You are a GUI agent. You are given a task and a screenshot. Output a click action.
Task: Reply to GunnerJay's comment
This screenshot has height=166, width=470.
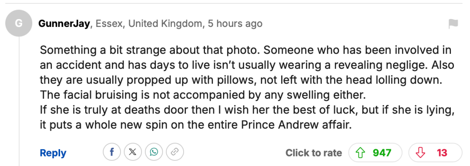click(x=53, y=153)
